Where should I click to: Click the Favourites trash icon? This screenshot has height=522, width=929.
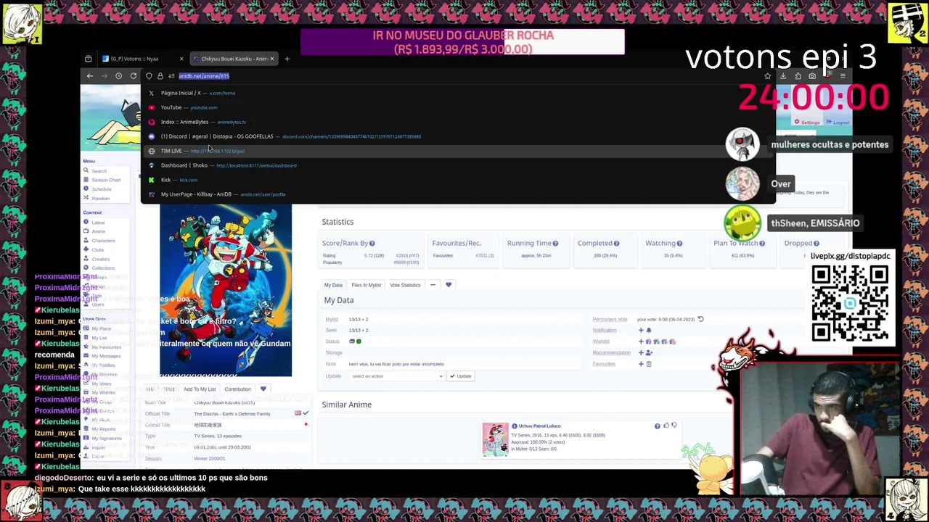point(649,364)
